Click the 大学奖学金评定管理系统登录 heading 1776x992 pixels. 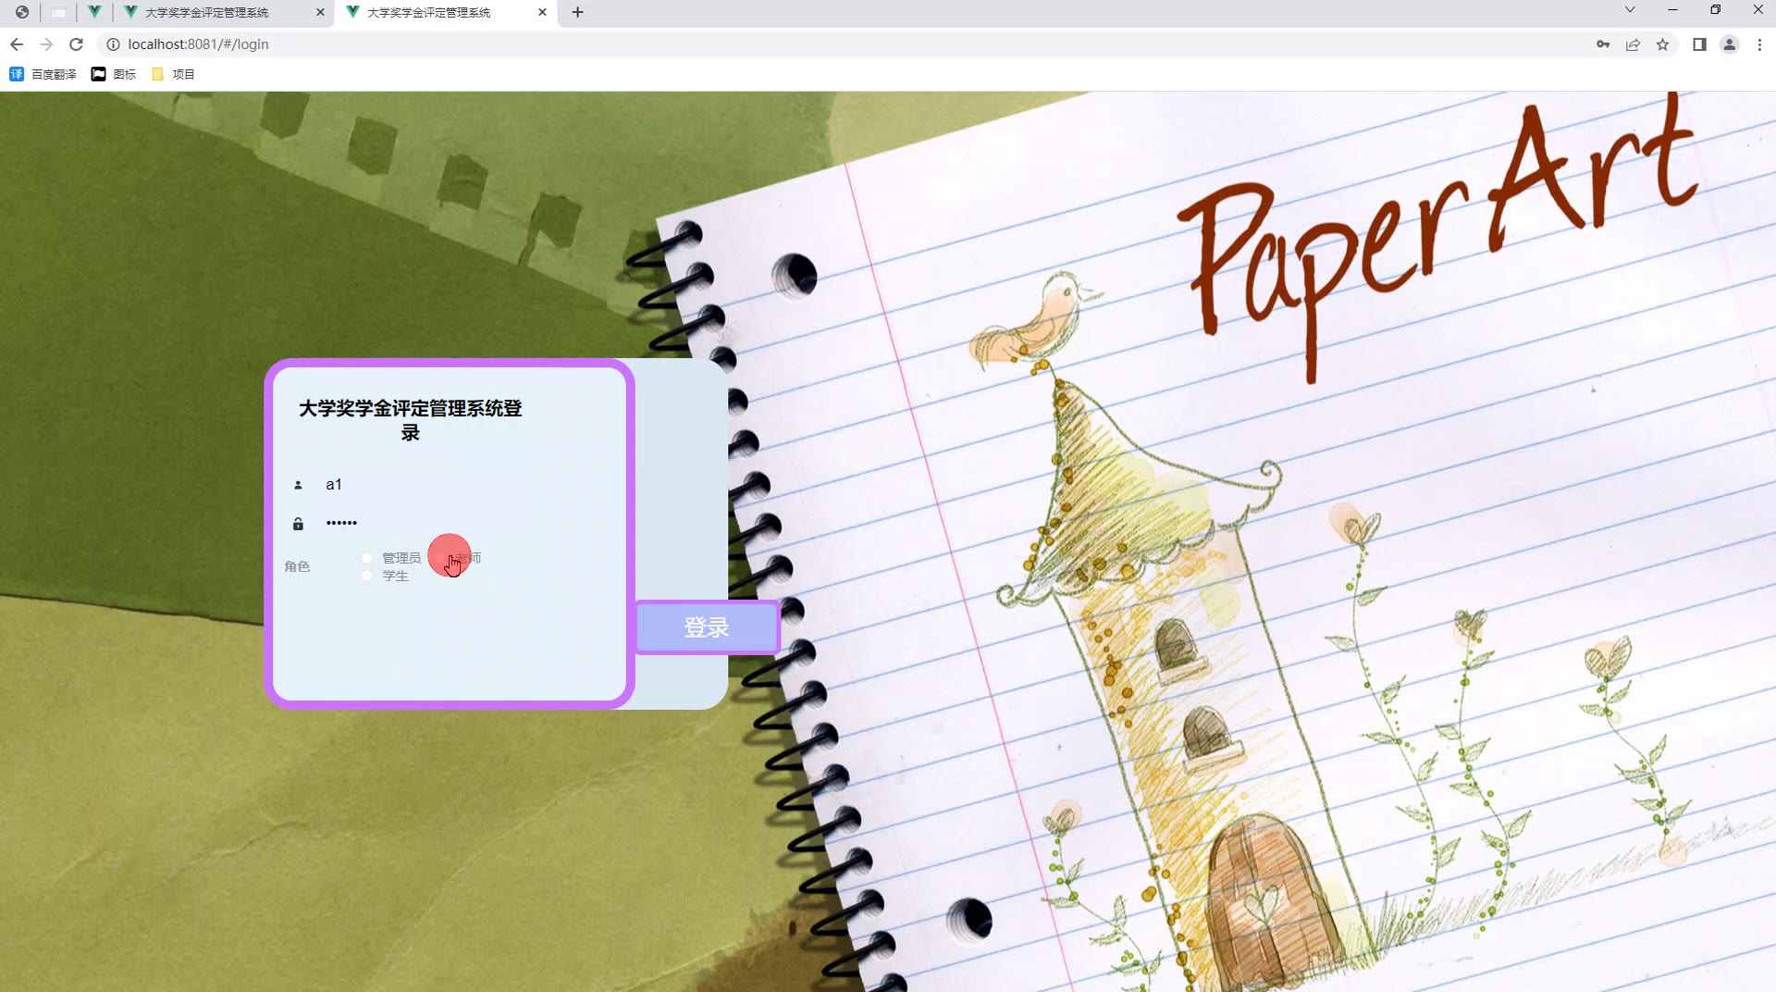pyautogui.click(x=411, y=420)
